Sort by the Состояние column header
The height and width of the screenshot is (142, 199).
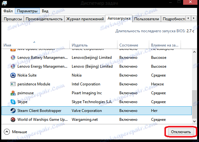[133, 45]
